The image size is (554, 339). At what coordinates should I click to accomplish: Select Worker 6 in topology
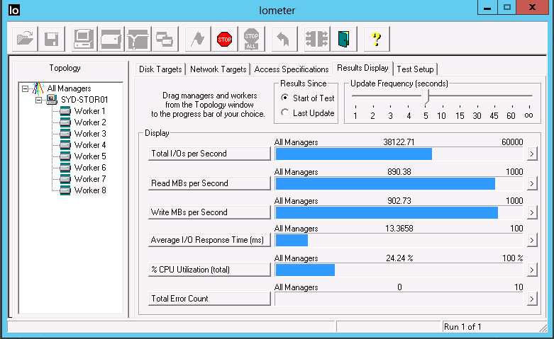coord(83,168)
